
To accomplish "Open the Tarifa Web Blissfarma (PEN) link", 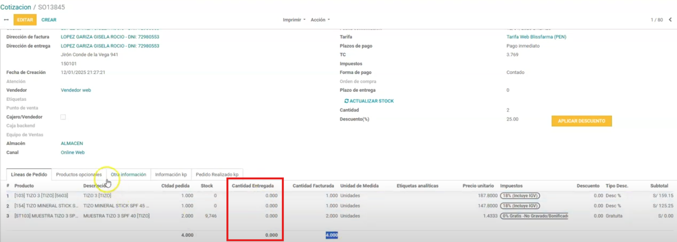I will pos(536,37).
